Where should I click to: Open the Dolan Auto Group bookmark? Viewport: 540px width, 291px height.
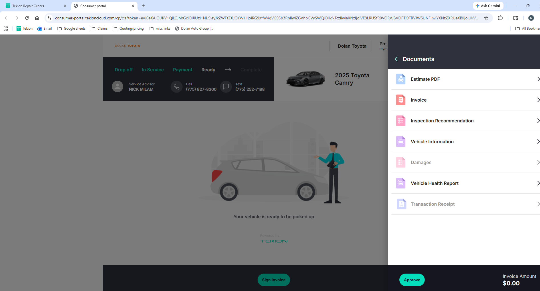pyautogui.click(x=194, y=29)
